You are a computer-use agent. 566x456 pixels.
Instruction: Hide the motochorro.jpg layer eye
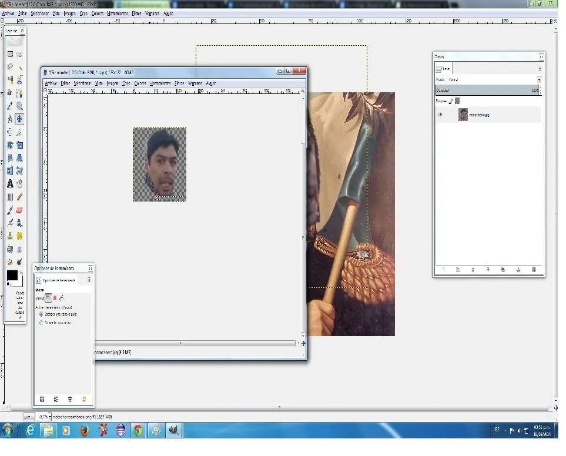pyautogui.click(x=440, y=115)
